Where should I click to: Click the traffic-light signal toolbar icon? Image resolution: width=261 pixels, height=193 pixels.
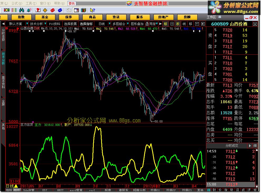pyautogui.click(x=7, y=10)
